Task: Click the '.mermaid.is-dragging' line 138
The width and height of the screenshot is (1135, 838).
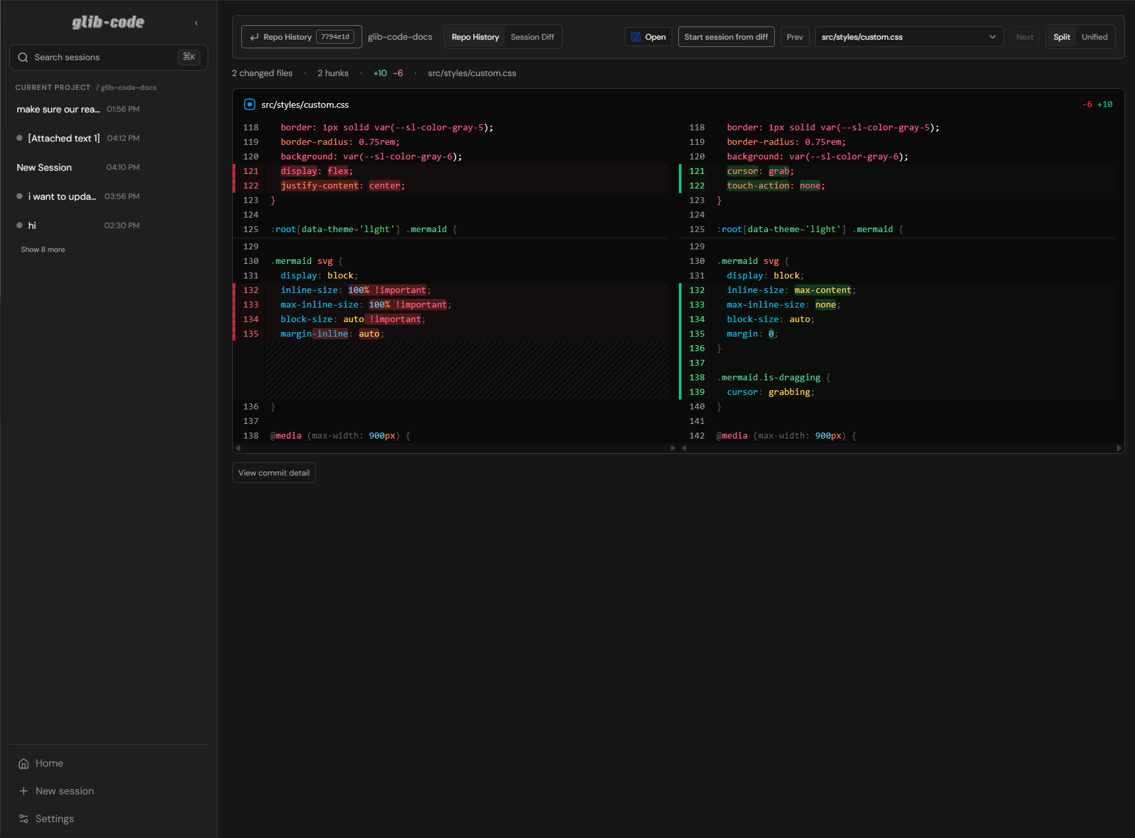Action: tap(896, 378)
